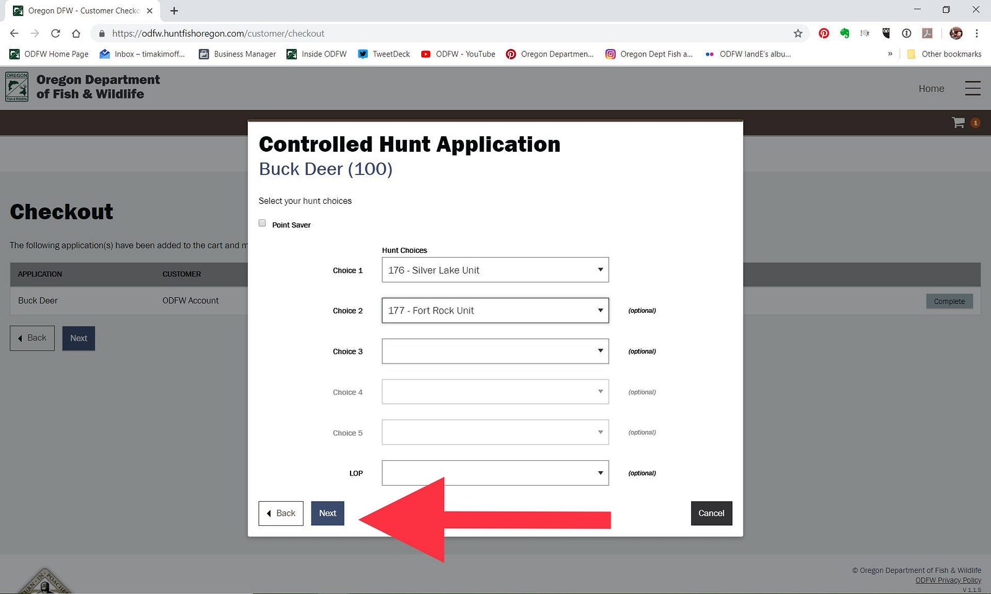991x594 pixels.
Task: Open the Oregon Department Pinterest bookmark
Action: (x=550, y=54)
